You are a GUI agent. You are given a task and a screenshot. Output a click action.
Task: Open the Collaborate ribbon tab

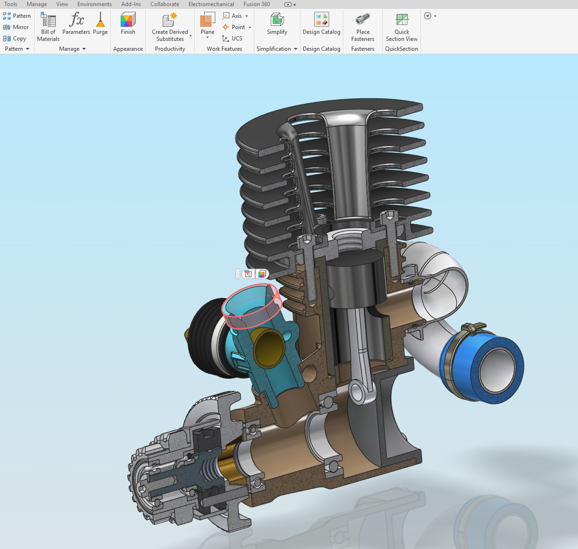(165, 4)
